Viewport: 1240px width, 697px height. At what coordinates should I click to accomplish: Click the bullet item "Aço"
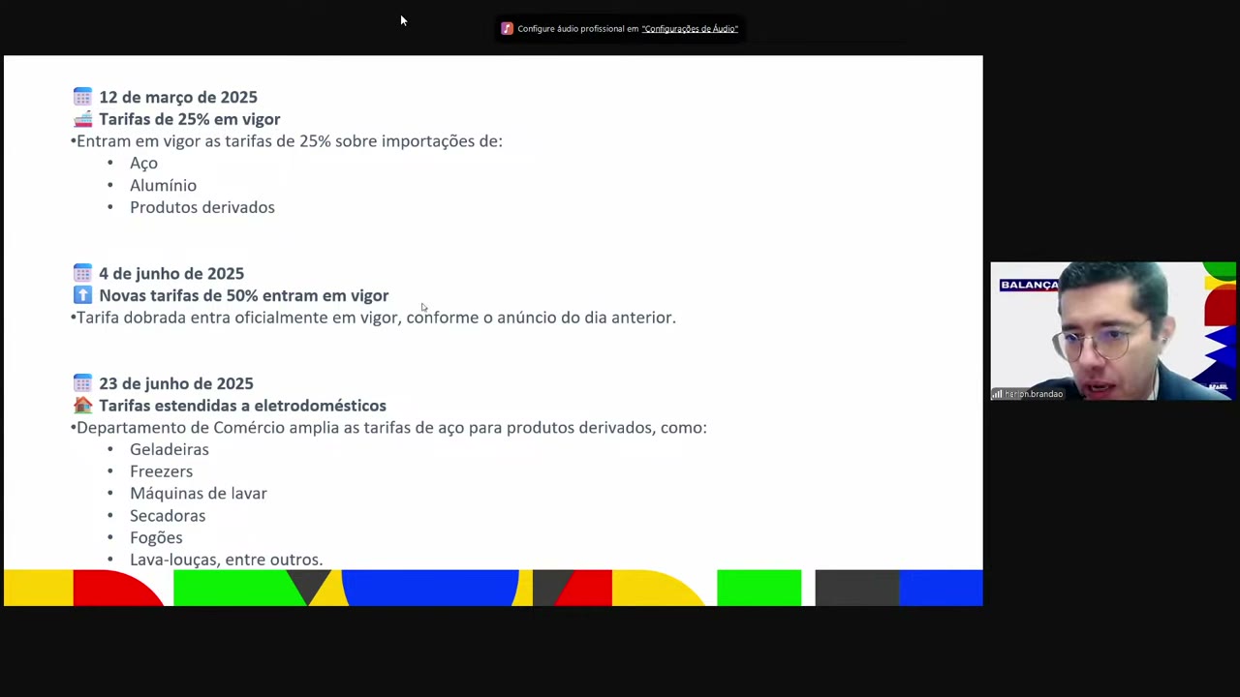143,164
